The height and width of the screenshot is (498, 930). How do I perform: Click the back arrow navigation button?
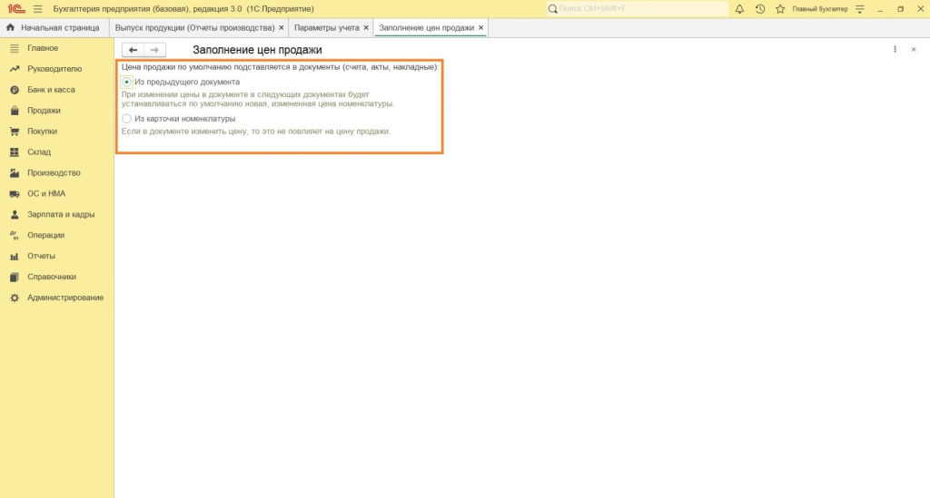(134, 50)
